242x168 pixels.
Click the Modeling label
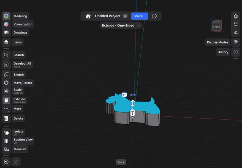[x=20, y=16]
